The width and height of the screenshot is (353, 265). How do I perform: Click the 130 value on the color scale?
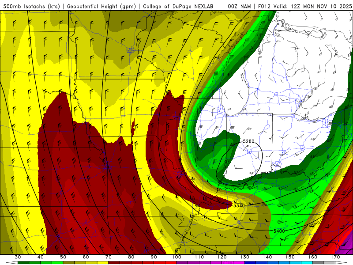(245, 257)
